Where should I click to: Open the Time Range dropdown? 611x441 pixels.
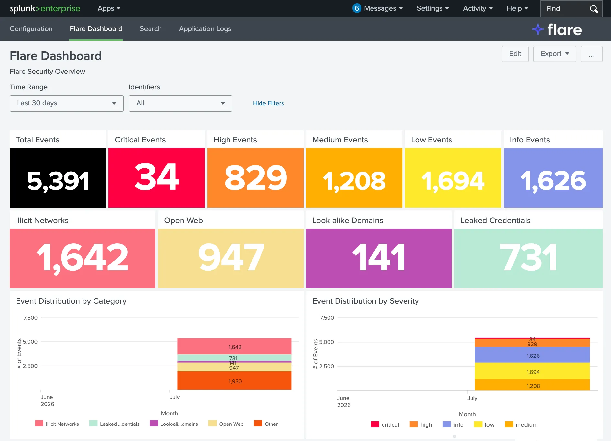click(67, 103)
